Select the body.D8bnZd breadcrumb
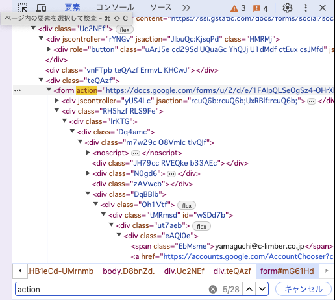The width and height of the screenshot is (335, 300). pyautogui.click(x=129, y=271)
